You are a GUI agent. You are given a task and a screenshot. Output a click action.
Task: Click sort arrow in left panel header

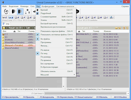coord(14,31)
